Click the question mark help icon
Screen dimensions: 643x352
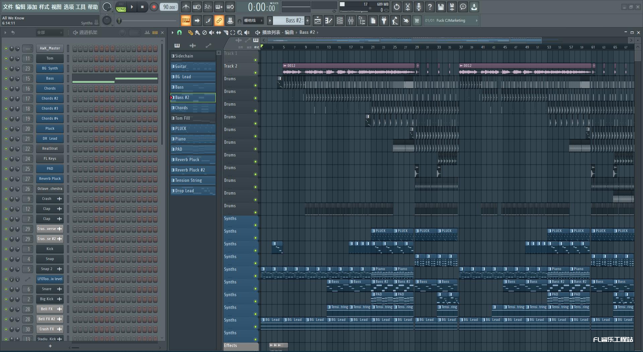(x=430, y=7)
